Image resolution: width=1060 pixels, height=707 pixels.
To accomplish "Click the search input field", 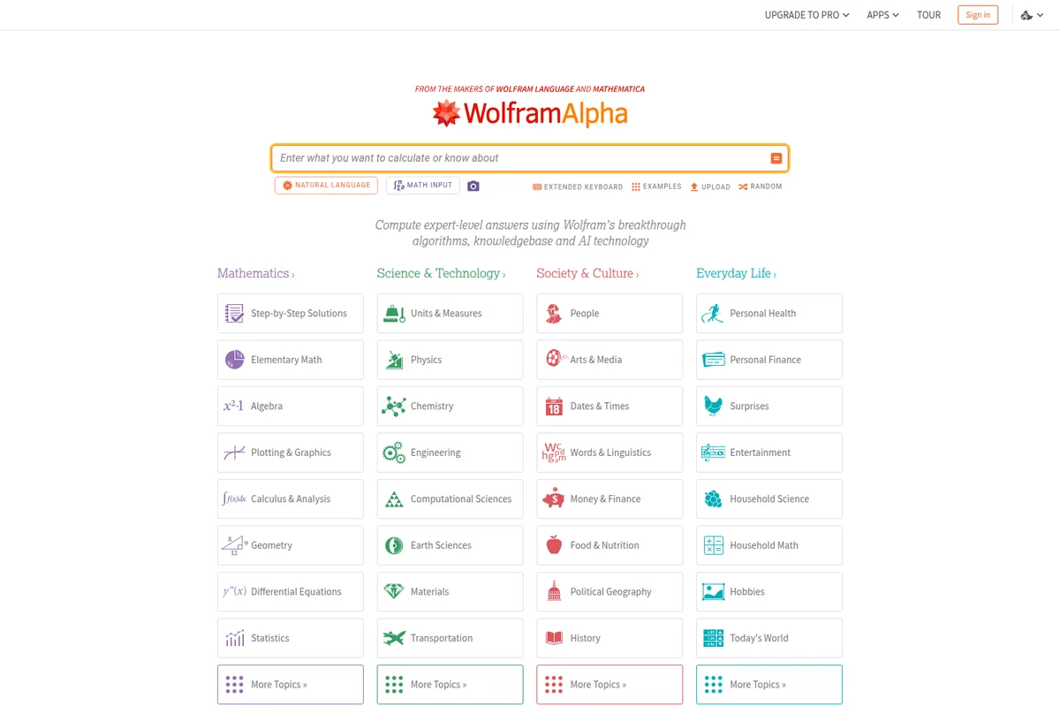I will (x=521, y=157).
